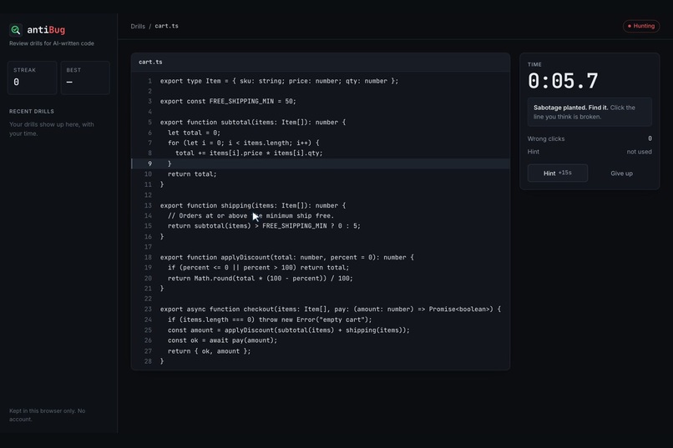The height and width of the screenshot is (448, 673).
Task: Select line 25 const amount applyDiscount call
Action: [320, 330]
